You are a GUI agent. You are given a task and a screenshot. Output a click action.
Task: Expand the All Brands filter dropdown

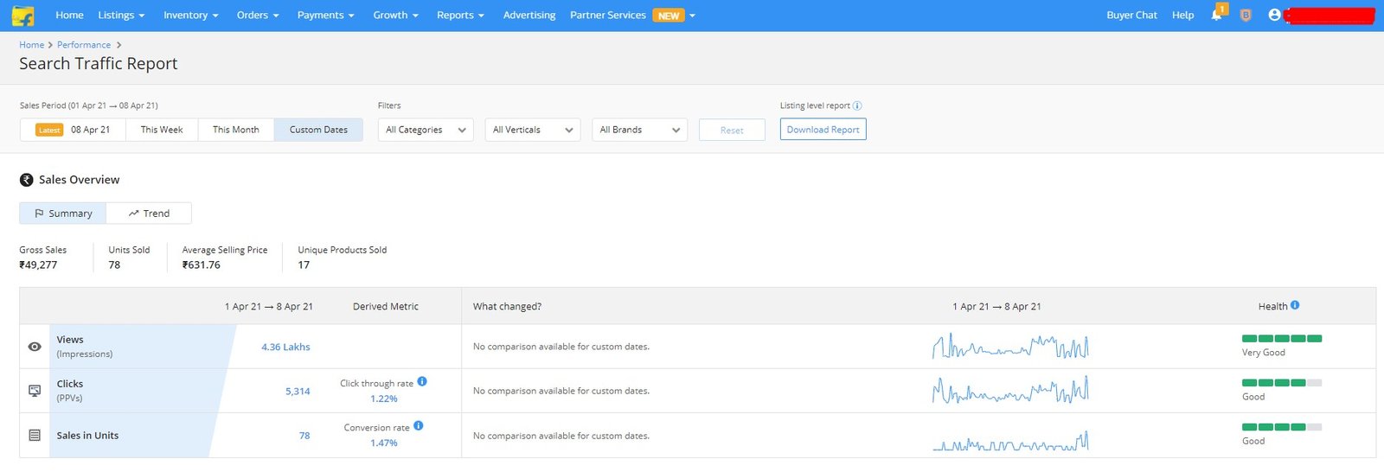click(639, 130)
